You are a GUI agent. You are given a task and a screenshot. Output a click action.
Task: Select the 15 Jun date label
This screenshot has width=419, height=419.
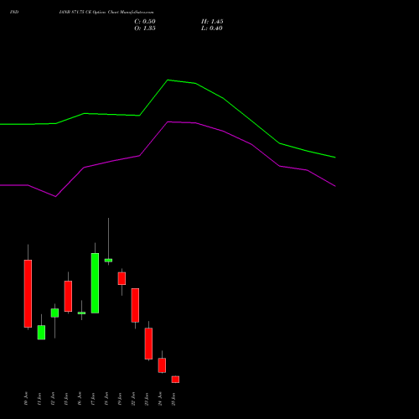tap(66, 399)
